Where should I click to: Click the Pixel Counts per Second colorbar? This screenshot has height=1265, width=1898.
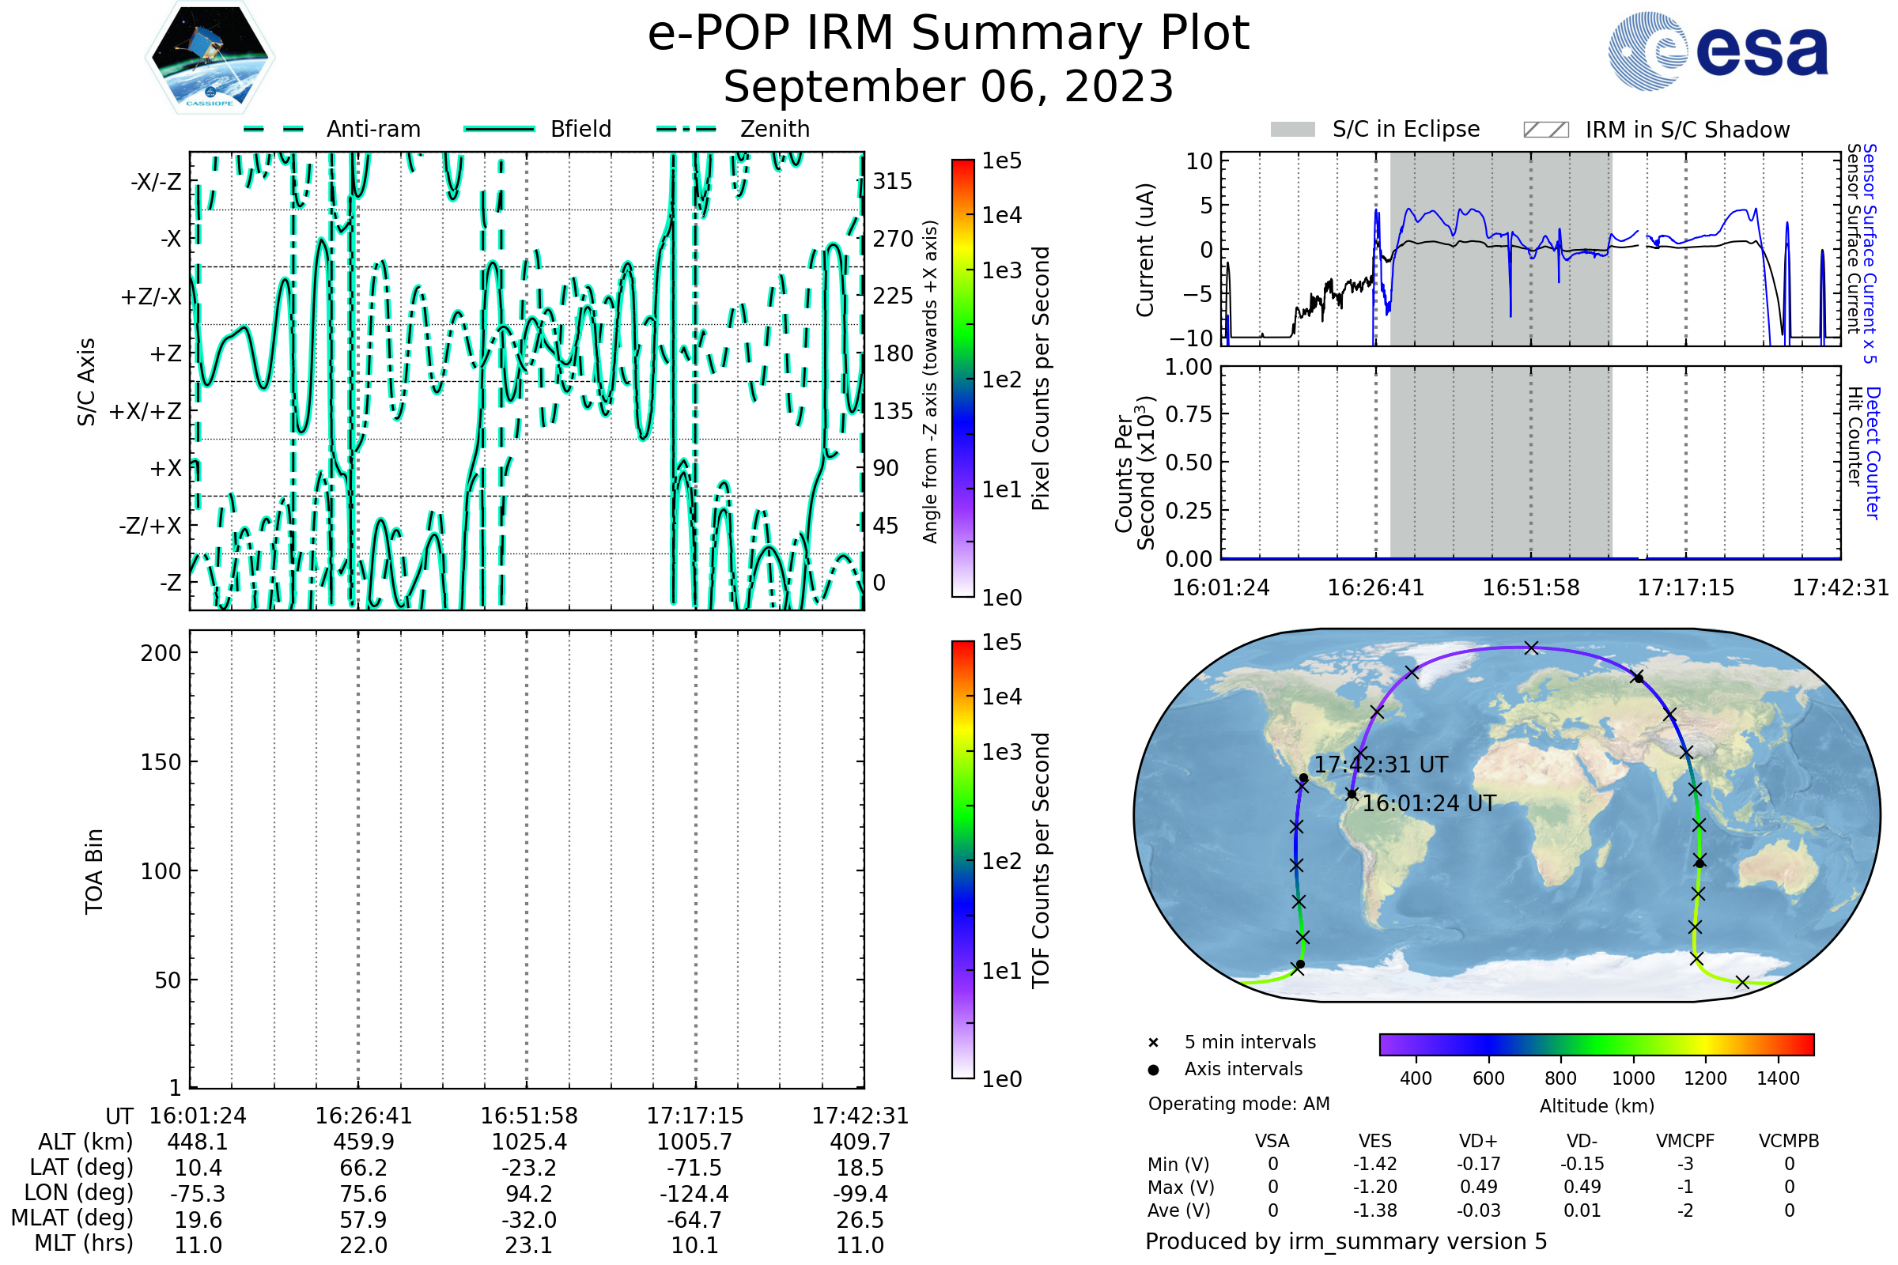[x=962, y=379]
